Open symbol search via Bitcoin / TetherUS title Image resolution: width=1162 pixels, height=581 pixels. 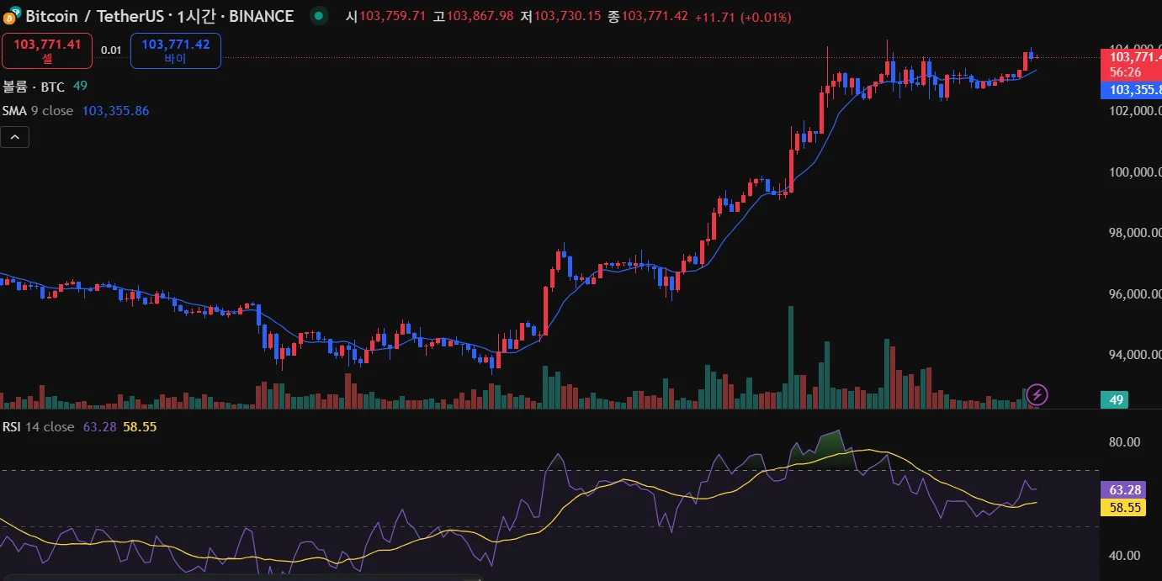click(160, 16)
